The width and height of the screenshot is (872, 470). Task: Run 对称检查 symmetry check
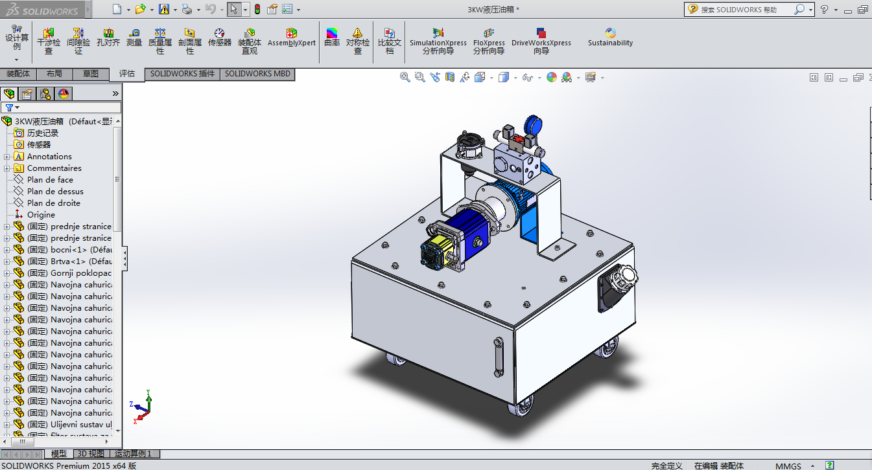click(358, 41)
